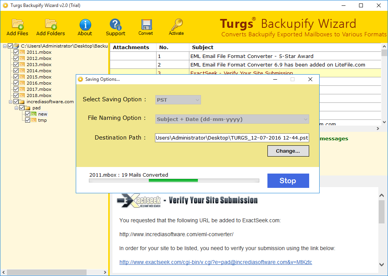Select the email row '5-Star Award'
The image size is (388, 276).
point(245,56)
